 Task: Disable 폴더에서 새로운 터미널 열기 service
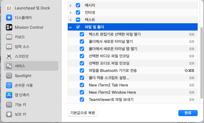82,41
